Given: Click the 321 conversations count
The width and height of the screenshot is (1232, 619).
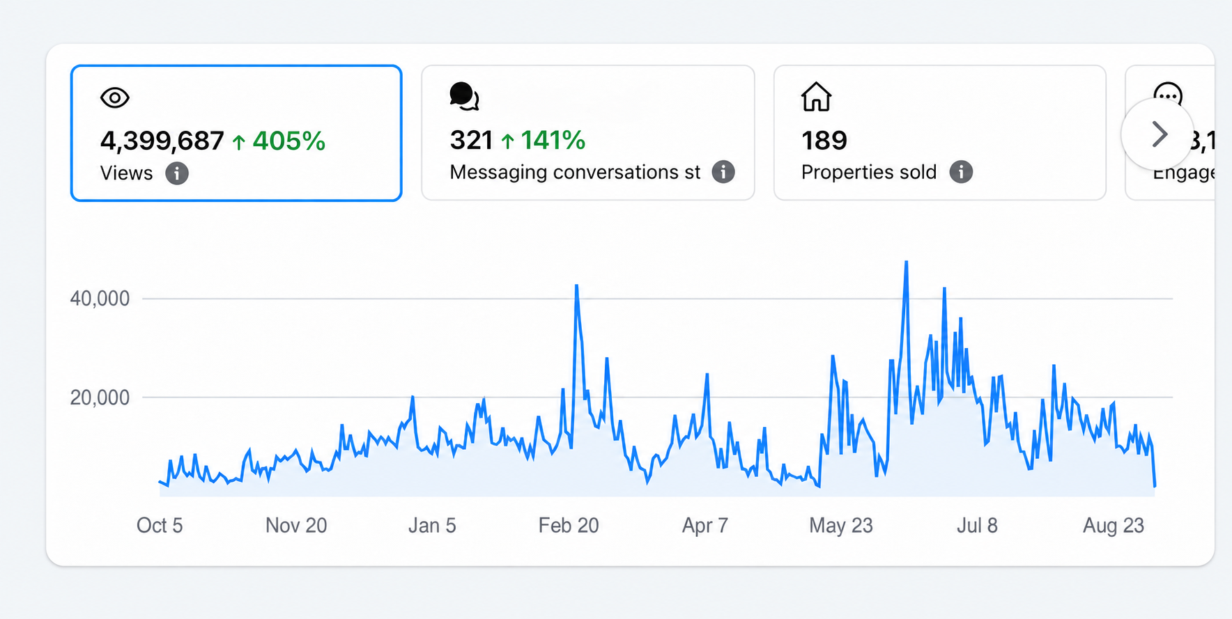Looking at the screenshot, I should (x=472, y=141).
